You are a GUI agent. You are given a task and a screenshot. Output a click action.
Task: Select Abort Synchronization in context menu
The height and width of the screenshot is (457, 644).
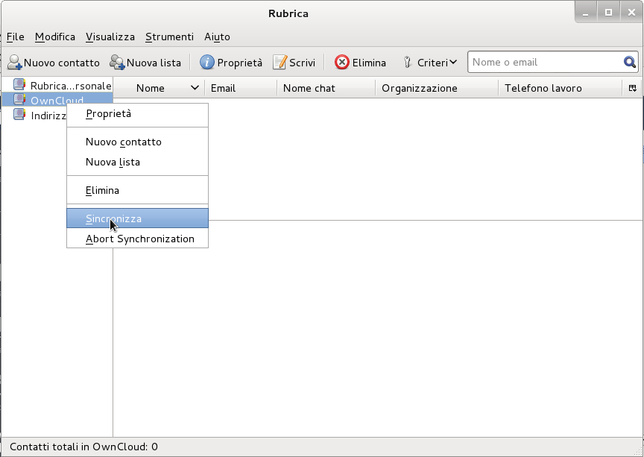(x=140, y=239)
